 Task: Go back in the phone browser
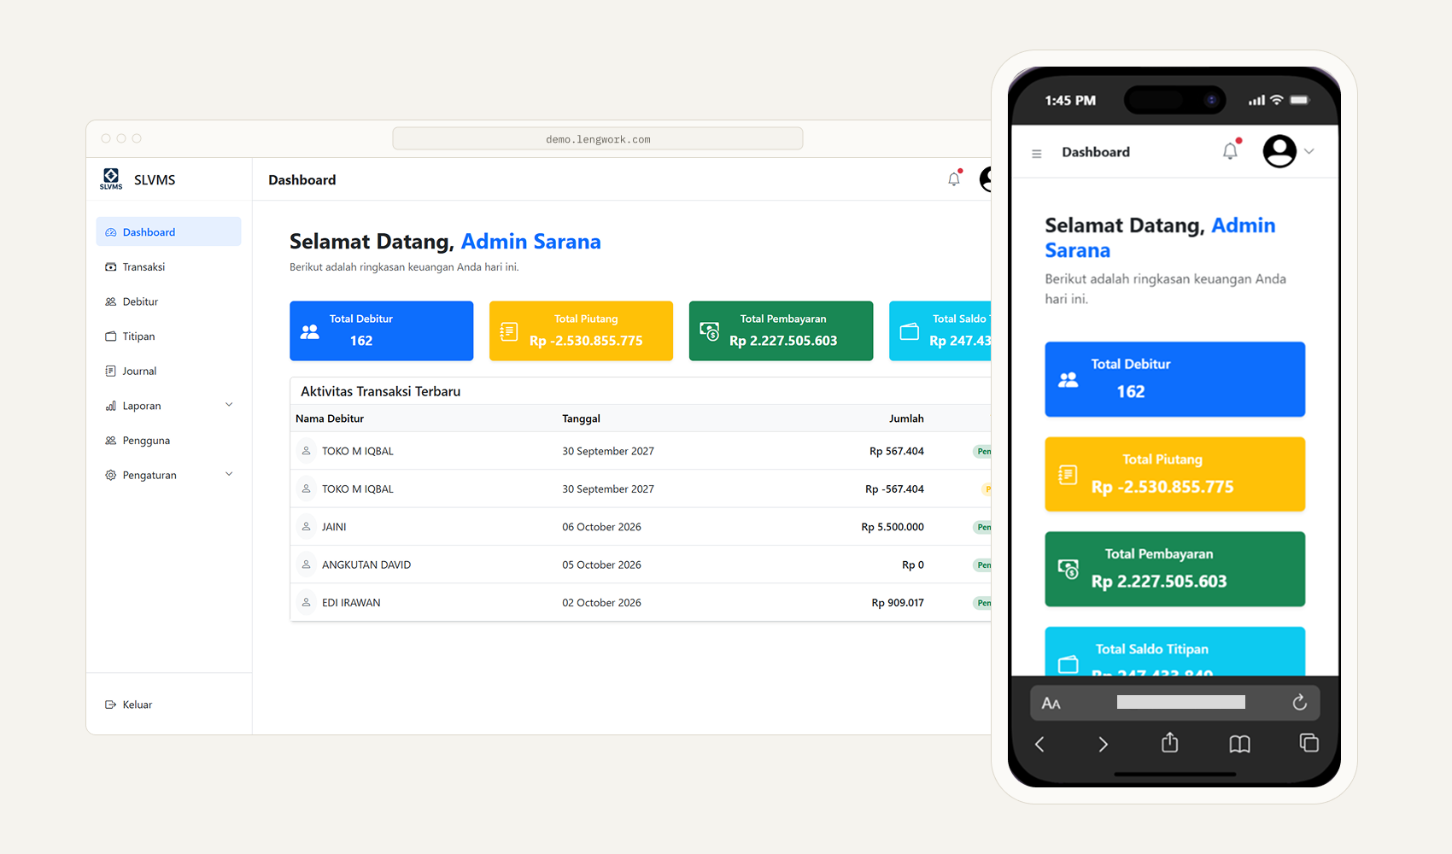1039,745
